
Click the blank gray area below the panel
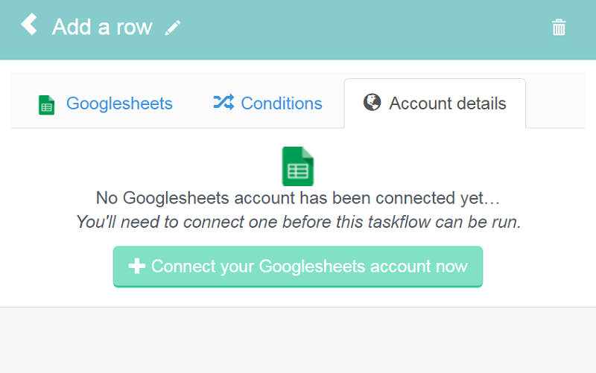298,340
